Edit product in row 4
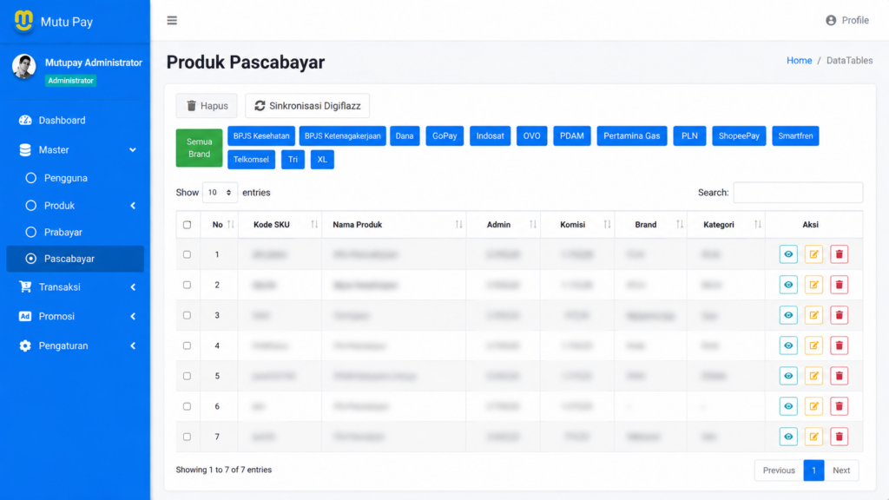889x500 pixels. [813, 345]
